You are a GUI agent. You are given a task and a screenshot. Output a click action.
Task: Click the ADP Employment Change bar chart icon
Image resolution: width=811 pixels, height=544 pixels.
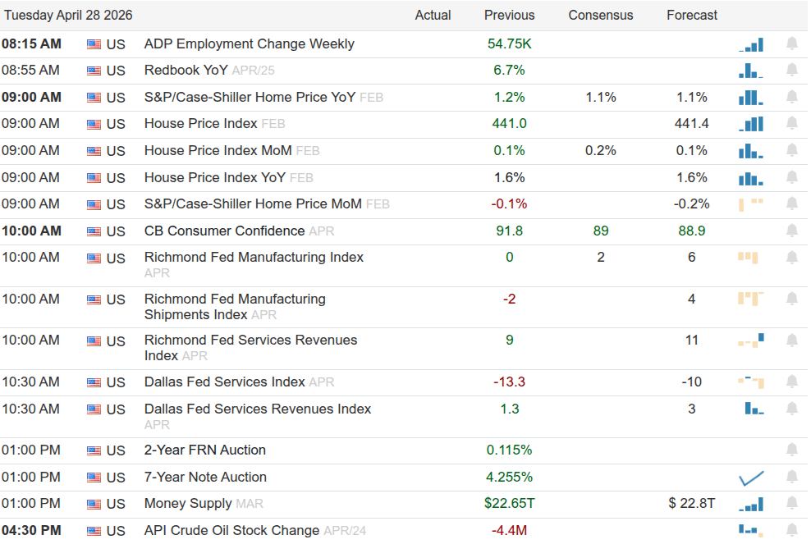pos(751,44)
